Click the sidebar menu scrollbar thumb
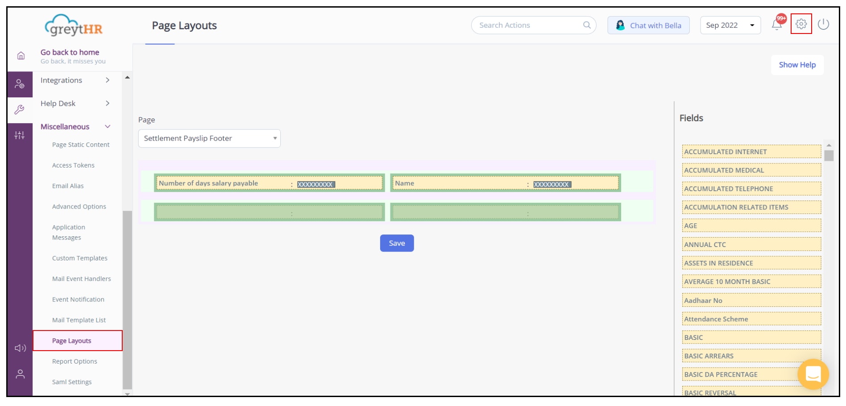The height and width of the screenshot is (406, 846). pyautogui.click(x=127, y=300)
